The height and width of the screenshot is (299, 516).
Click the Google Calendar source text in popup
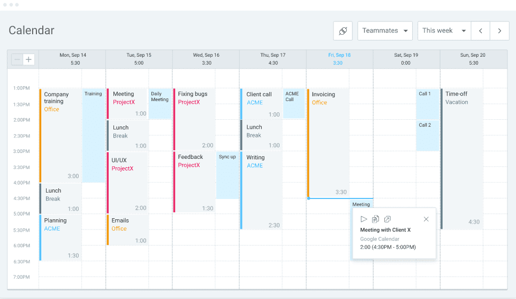pos(380,239)
